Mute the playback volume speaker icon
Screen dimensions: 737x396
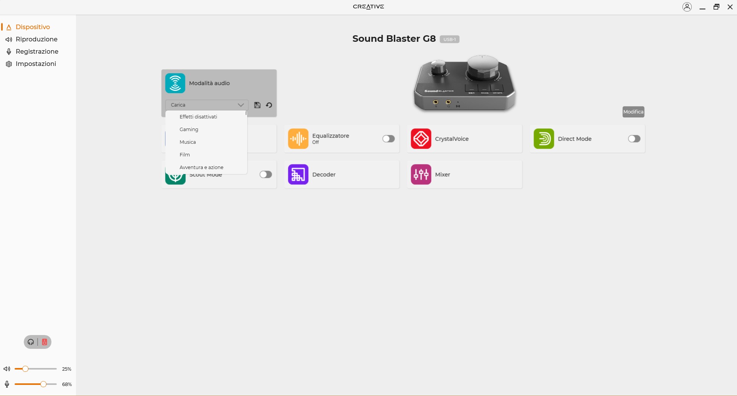(7, 369)
